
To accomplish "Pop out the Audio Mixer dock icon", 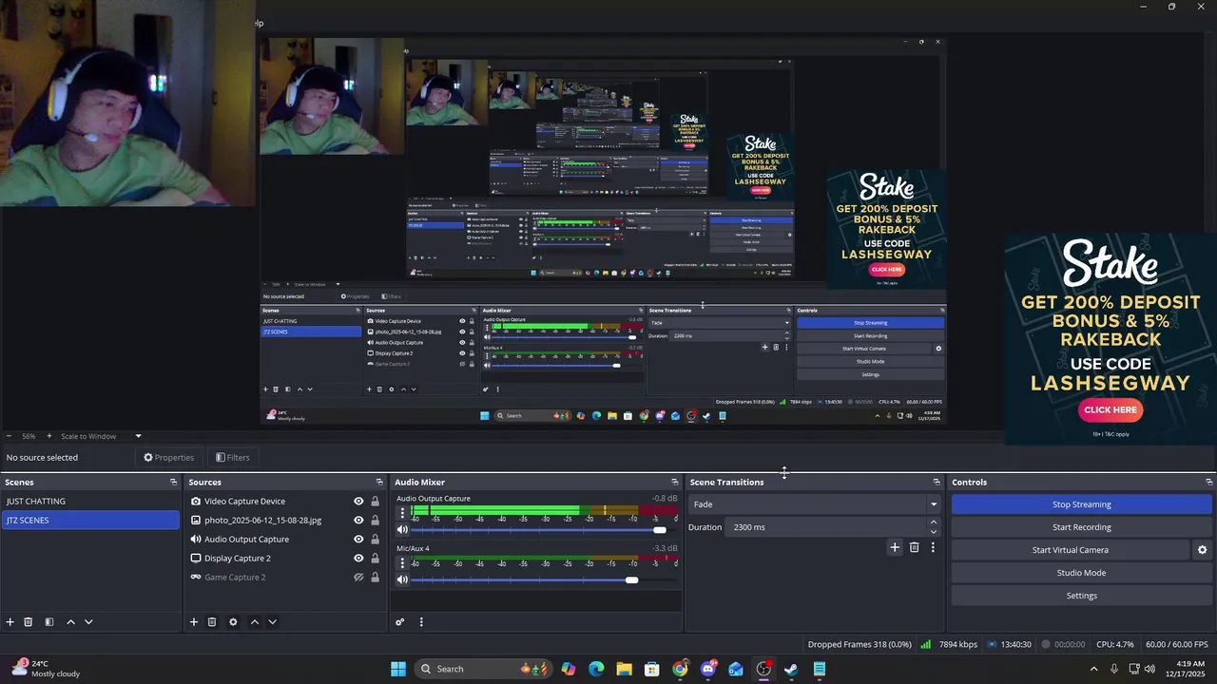I will (675, 483).
